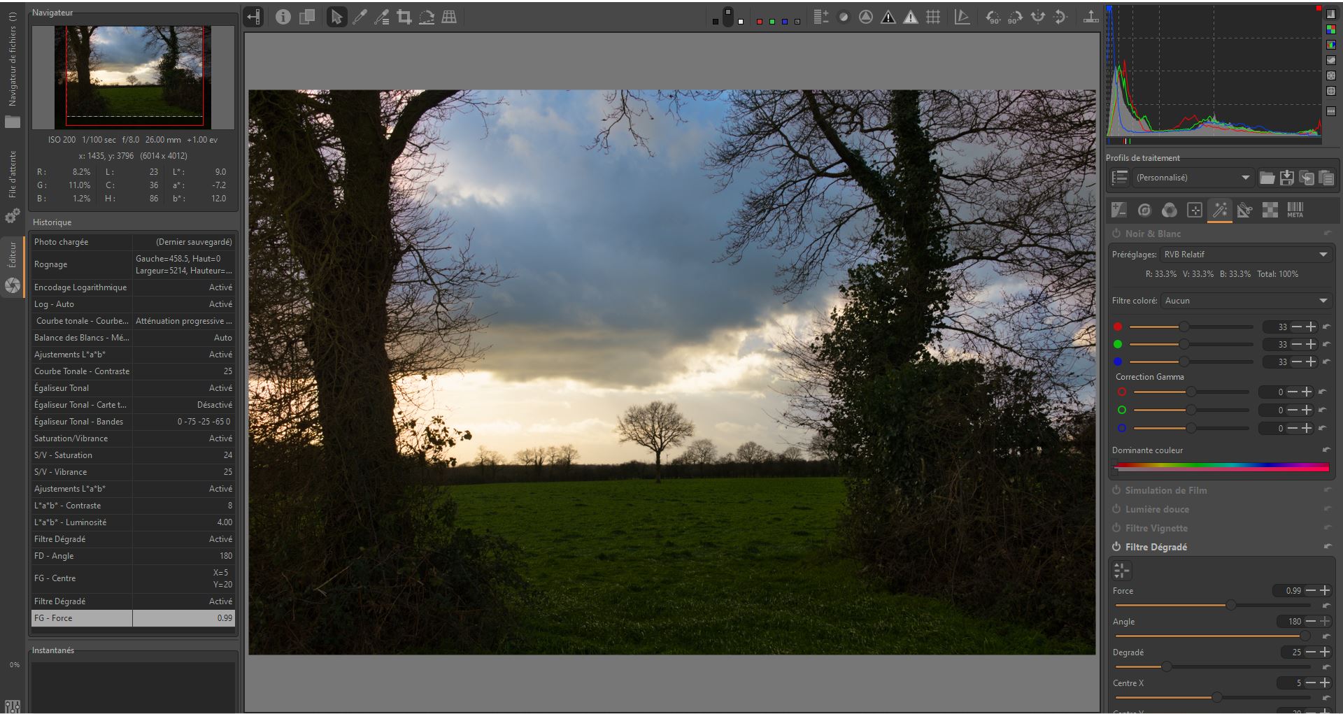1343x714 pixels.
Task: Enable the Filtre Vignette power button
Action: point(1117,528)
